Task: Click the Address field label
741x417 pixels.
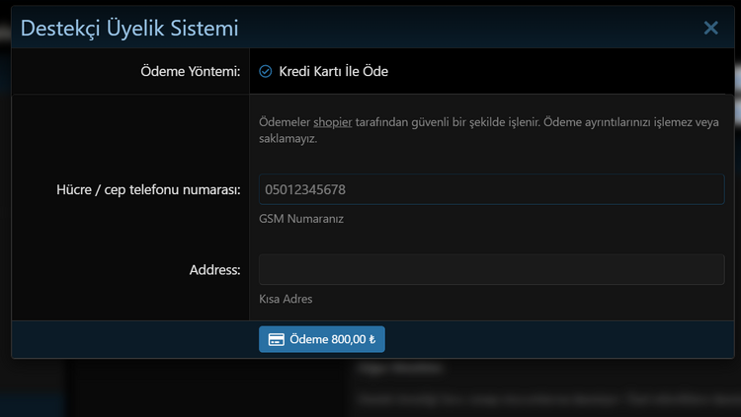Action: pos(214,269)
